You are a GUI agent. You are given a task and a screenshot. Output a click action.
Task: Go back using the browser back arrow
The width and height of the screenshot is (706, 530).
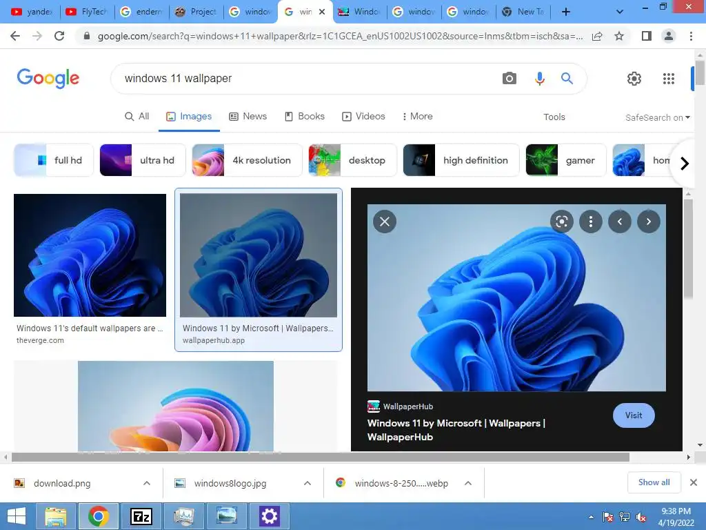click(15, 36)
